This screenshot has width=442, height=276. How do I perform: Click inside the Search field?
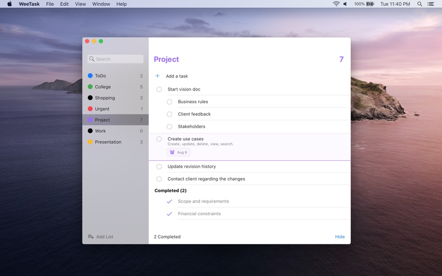115,59
